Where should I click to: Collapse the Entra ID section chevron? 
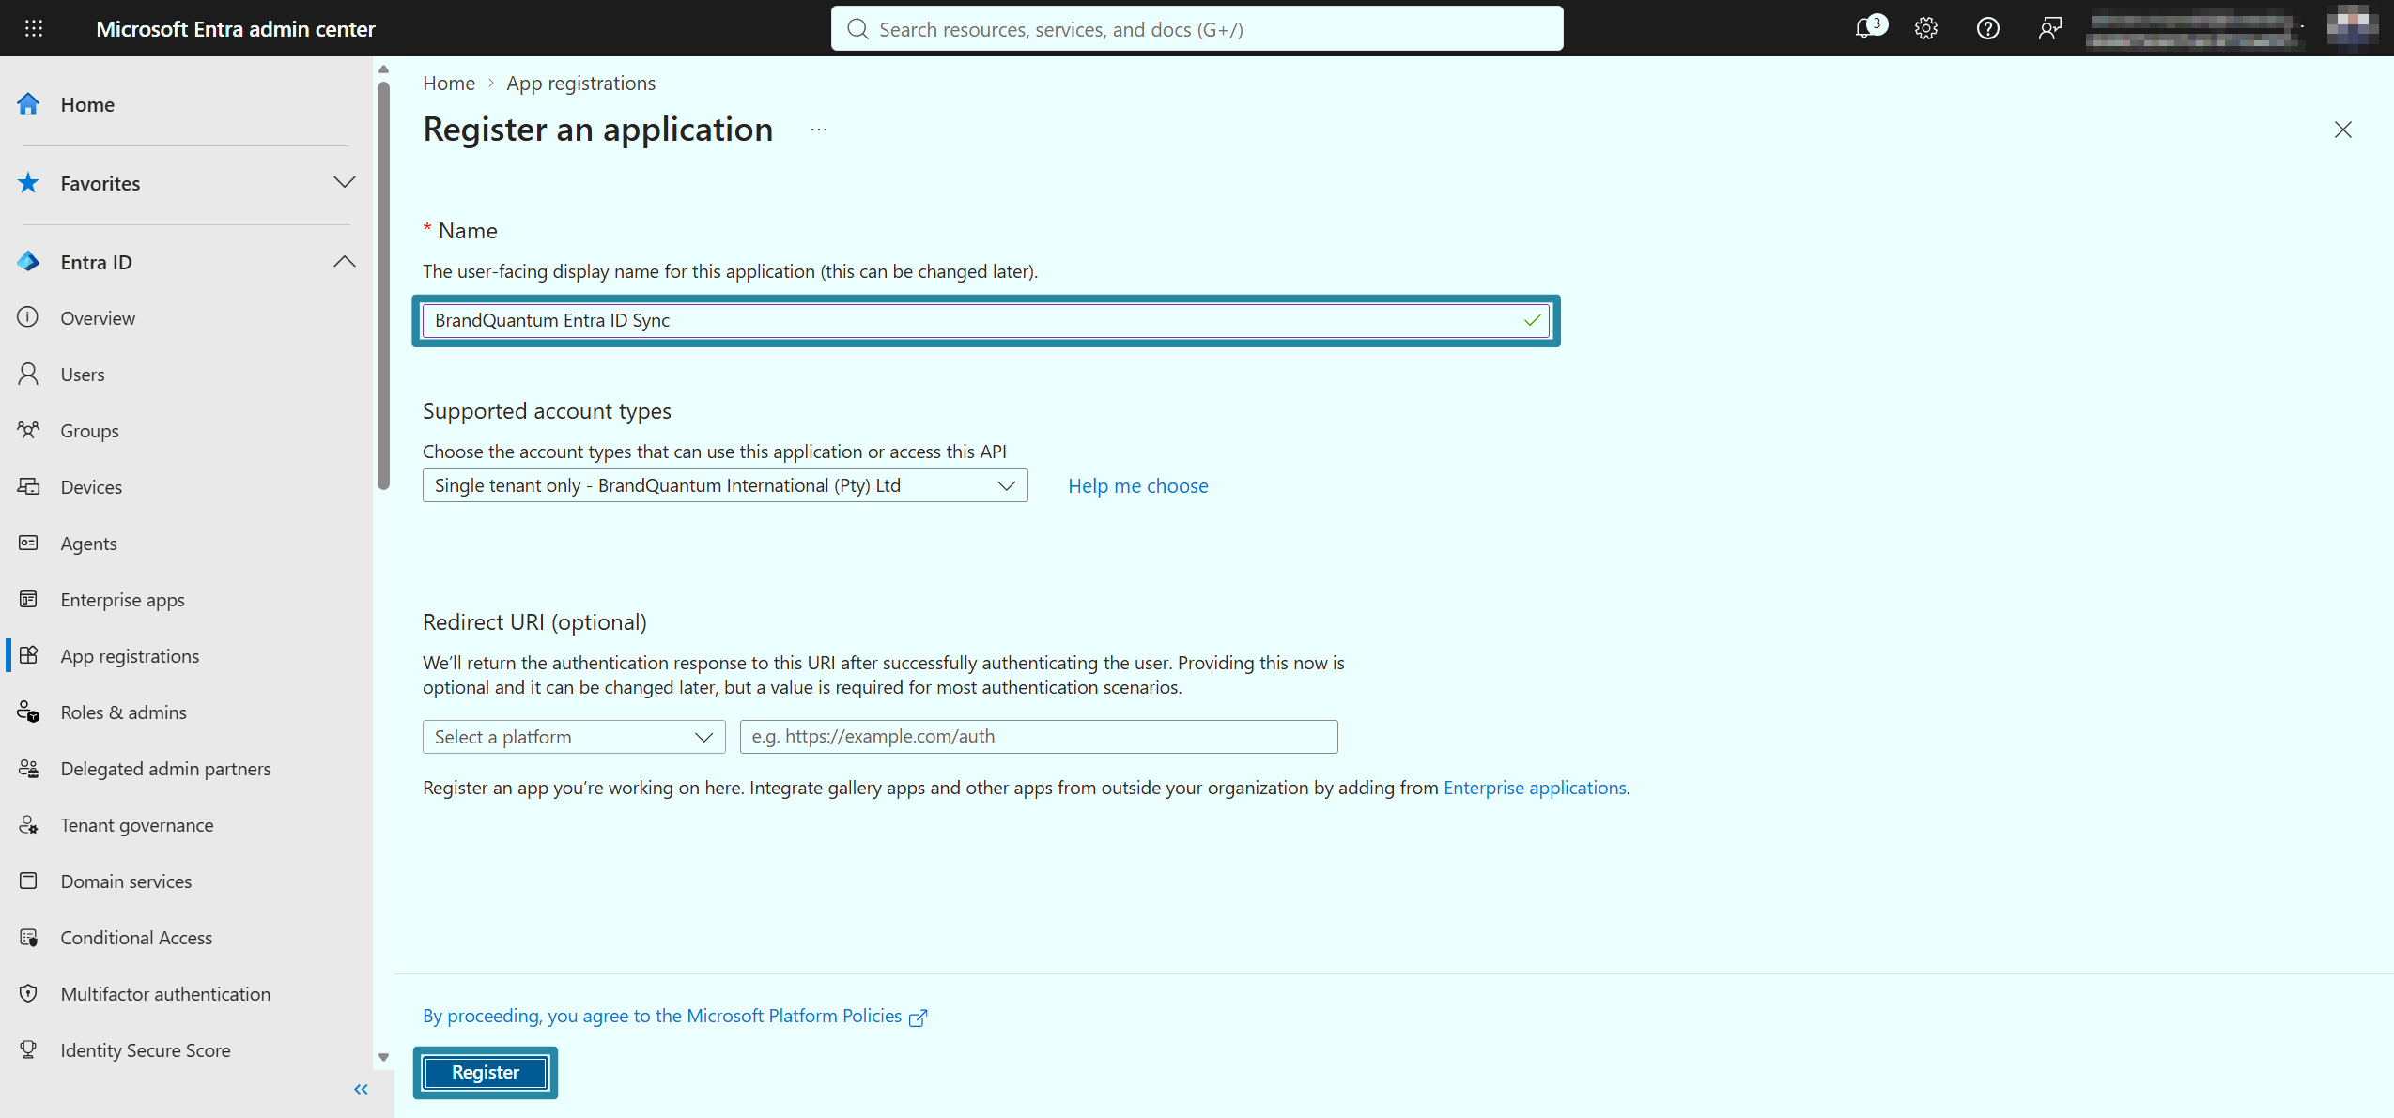point(345,262)
